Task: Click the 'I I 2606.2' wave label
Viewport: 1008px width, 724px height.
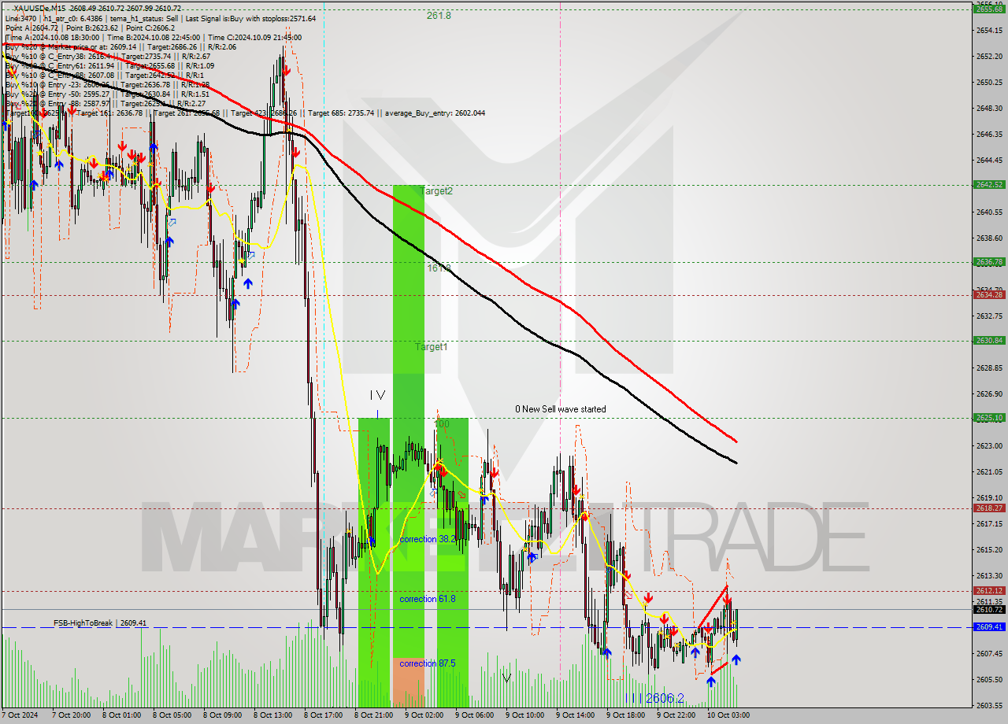Action: click(x=656, y=698)
